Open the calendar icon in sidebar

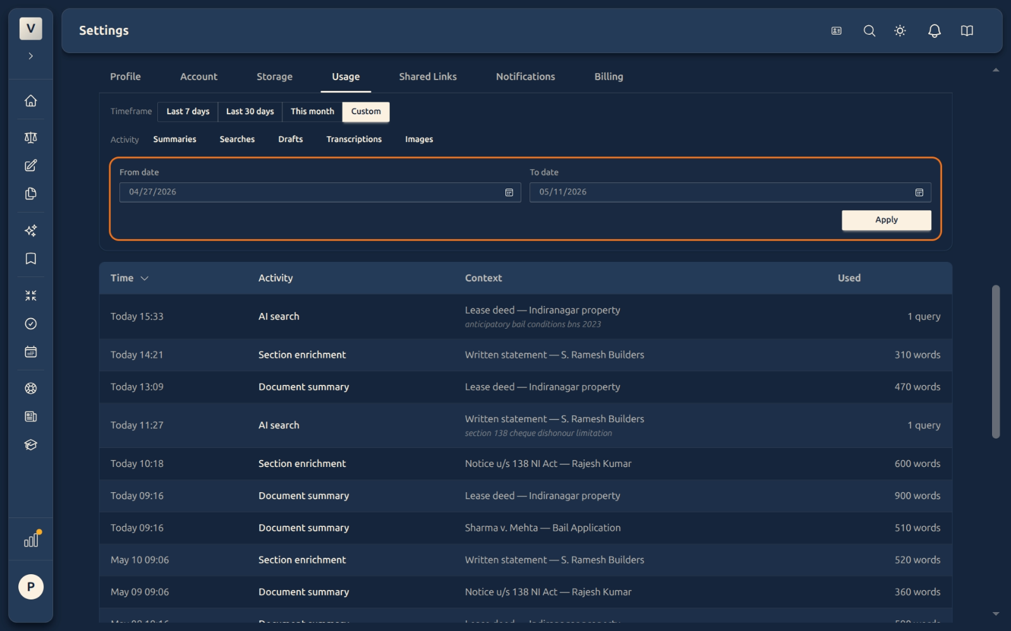tap(30, 352)
